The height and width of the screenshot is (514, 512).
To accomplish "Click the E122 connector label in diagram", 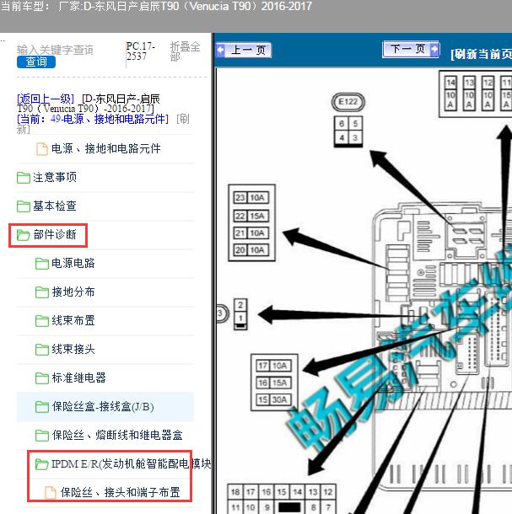I will (x=348, y=102).
